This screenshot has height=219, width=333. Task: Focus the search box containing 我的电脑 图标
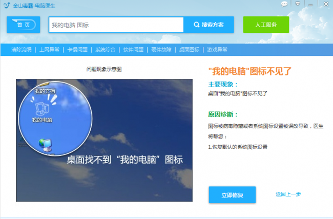tap(116, 25)
